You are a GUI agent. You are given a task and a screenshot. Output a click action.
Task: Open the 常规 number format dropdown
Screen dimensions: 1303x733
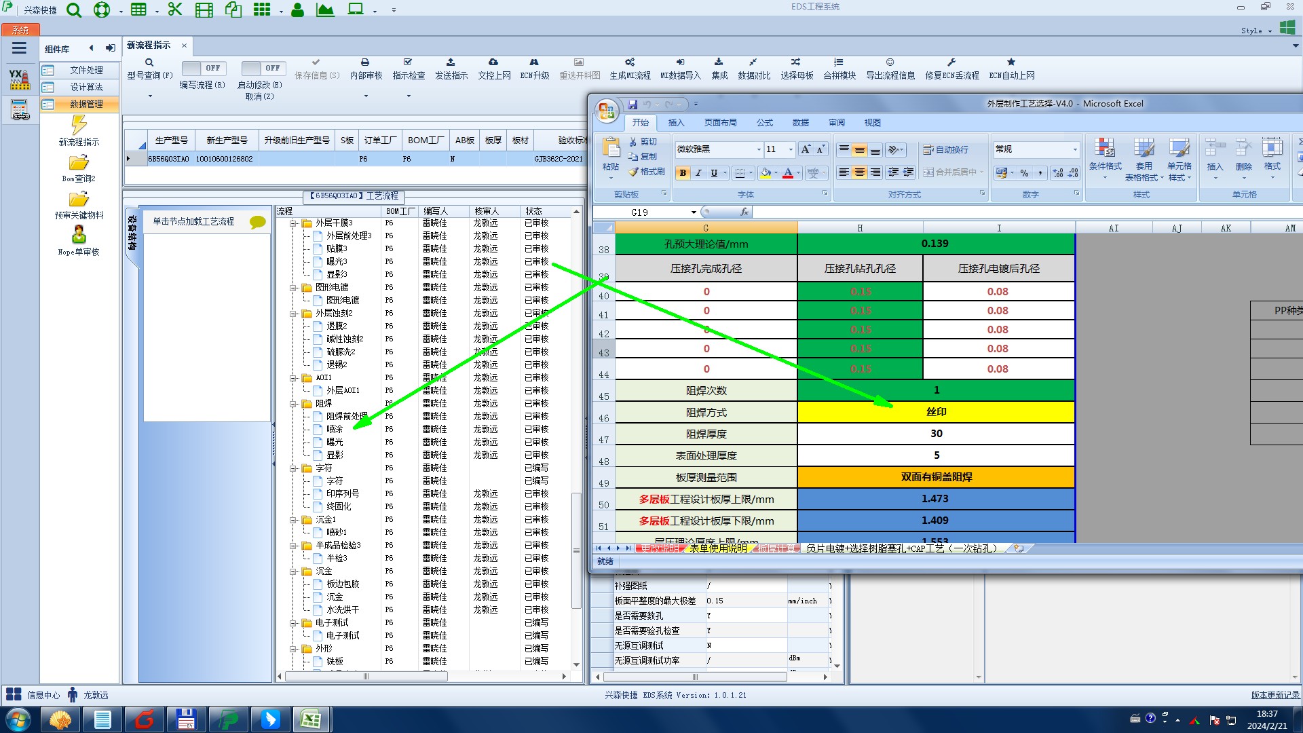click(x=1074, y=149)
